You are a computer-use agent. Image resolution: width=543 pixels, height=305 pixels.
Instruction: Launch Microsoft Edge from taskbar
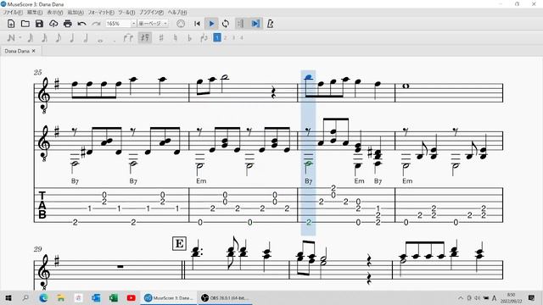pos(43,297)
